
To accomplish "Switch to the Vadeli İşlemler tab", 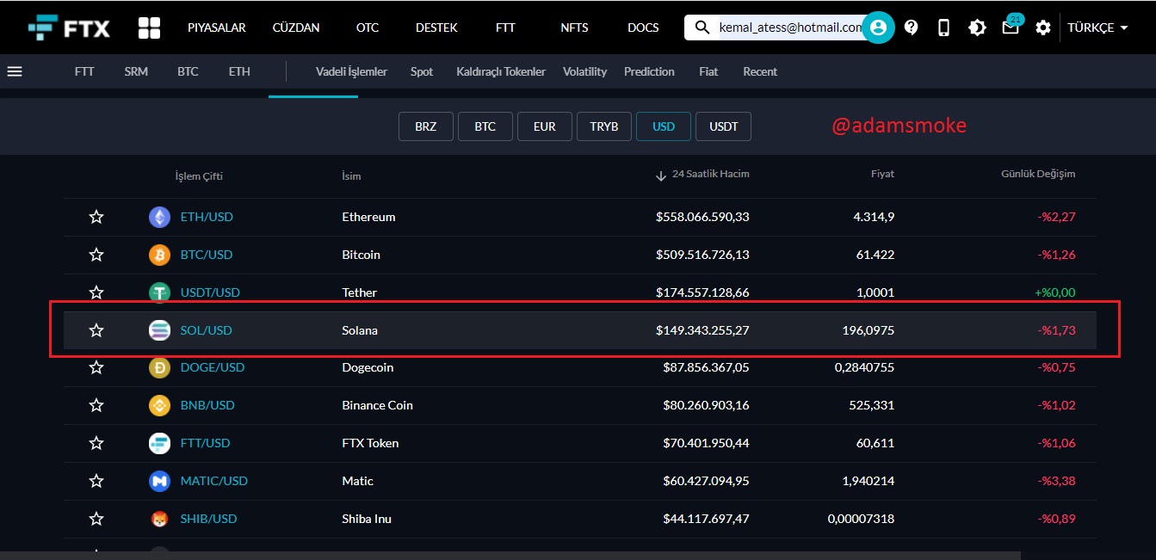I will (x=351, y=71).
